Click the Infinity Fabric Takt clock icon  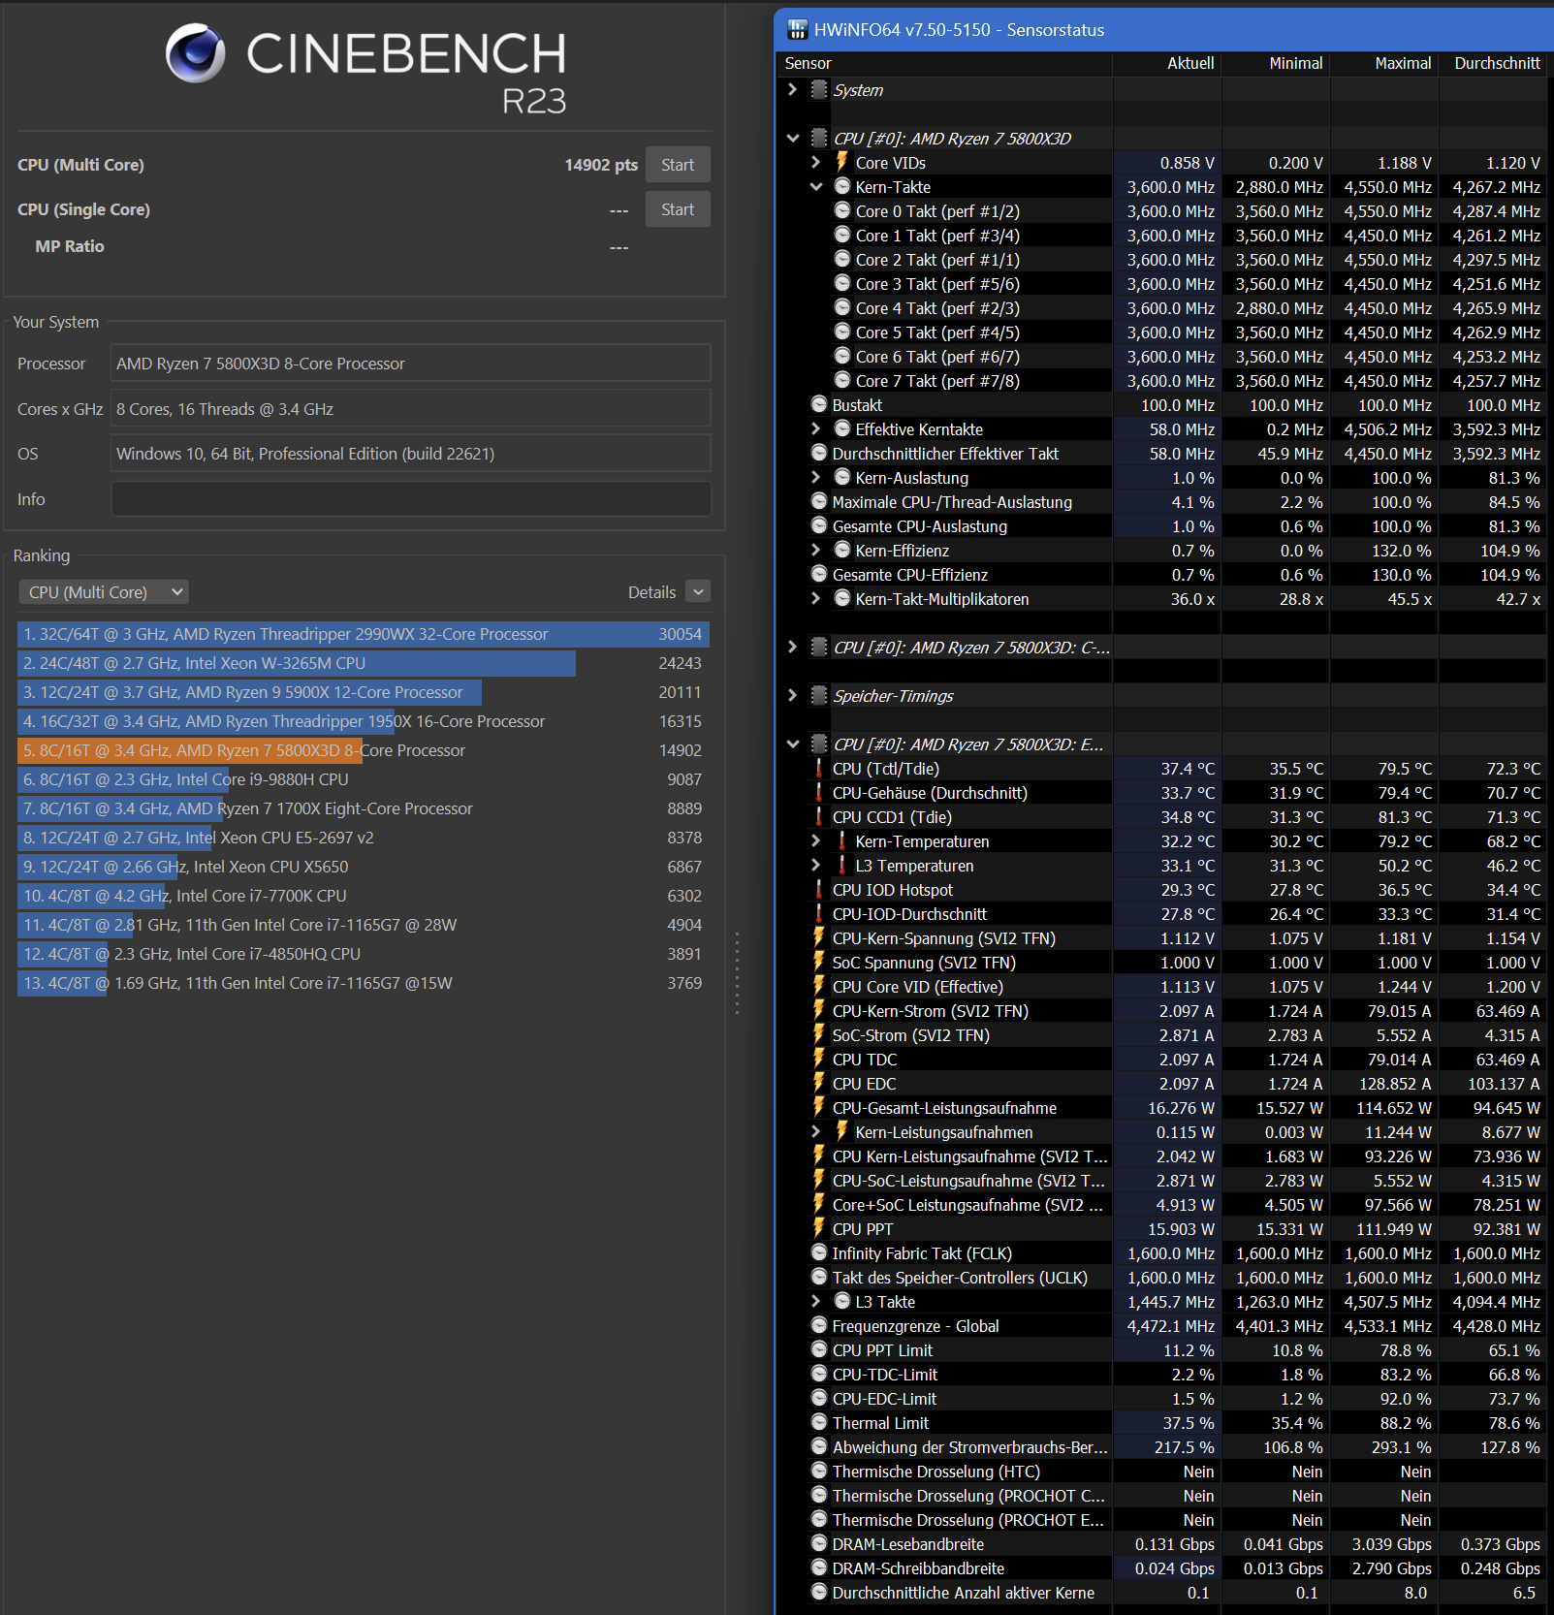pyautogui.click(x=819, y=1252)
